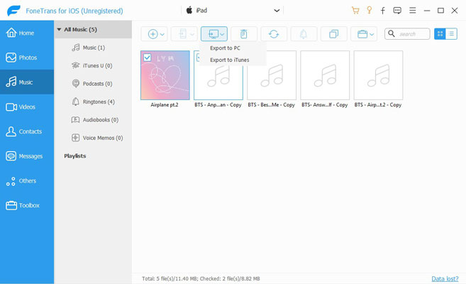Uncheck the Airplane pt.2 checkbox
The image size is (466, 284).
[147, 57]
